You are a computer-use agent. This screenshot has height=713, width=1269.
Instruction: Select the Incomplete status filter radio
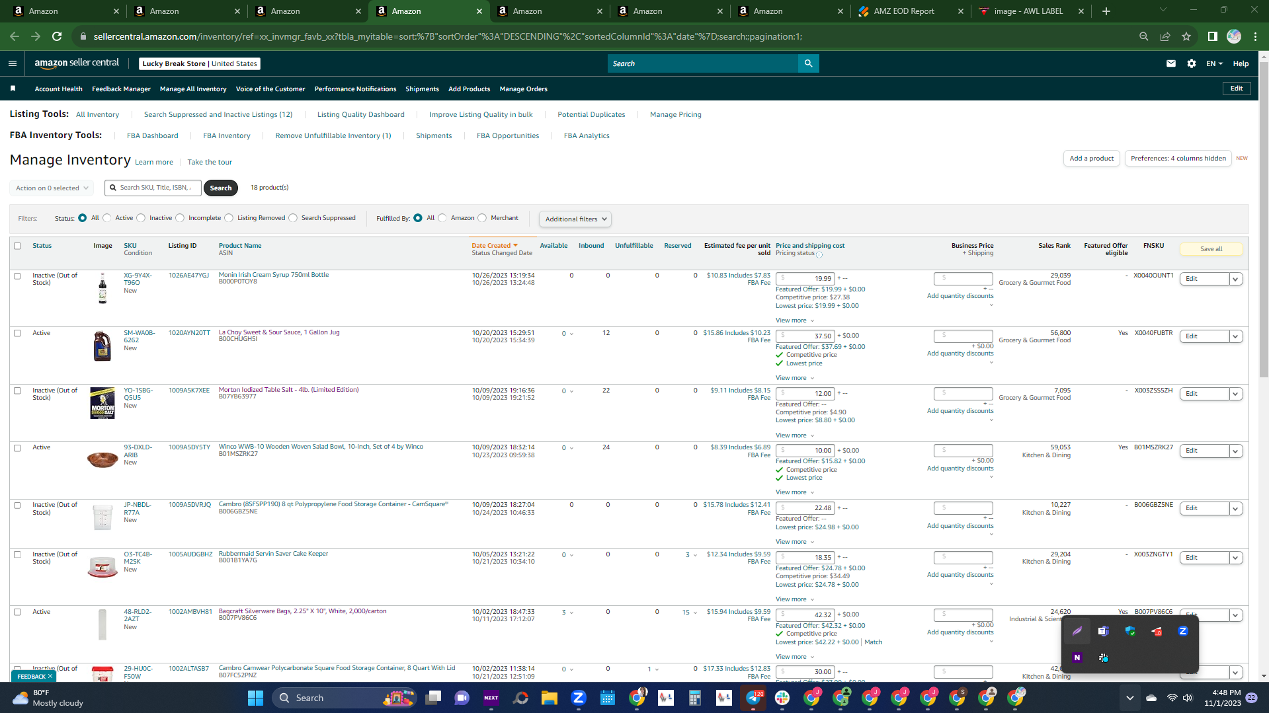[180, 218]
